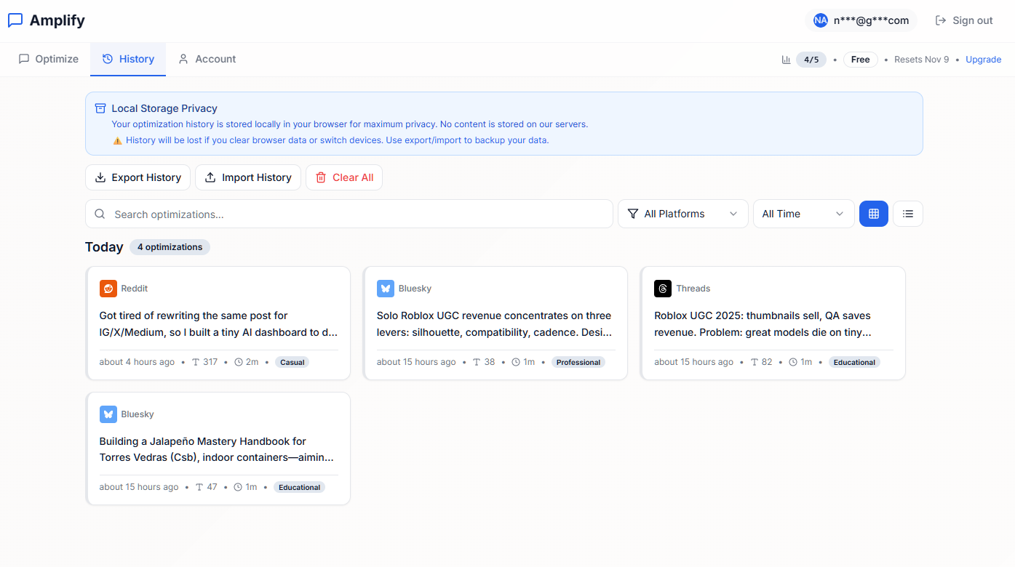
Task: Click the search magnifier icon
Action: coord(100,214)
